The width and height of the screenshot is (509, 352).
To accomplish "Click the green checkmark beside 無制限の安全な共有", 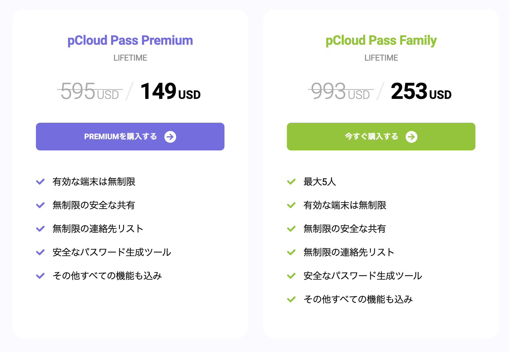I will tap(291, 229).
